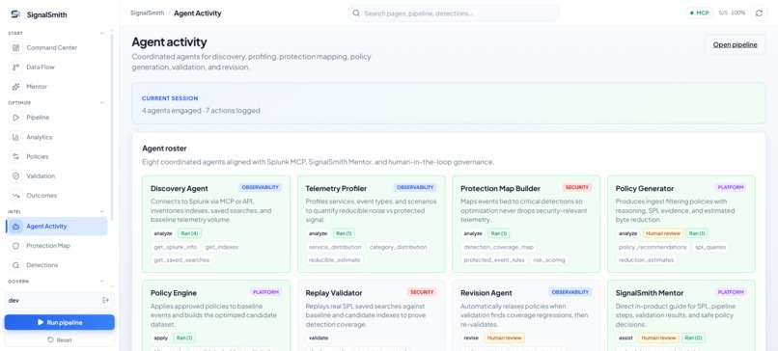This screenshot has height=351, width=778.
Task: Go to Data Flow page
Action: pyautogui.click(x=56, y=67)
